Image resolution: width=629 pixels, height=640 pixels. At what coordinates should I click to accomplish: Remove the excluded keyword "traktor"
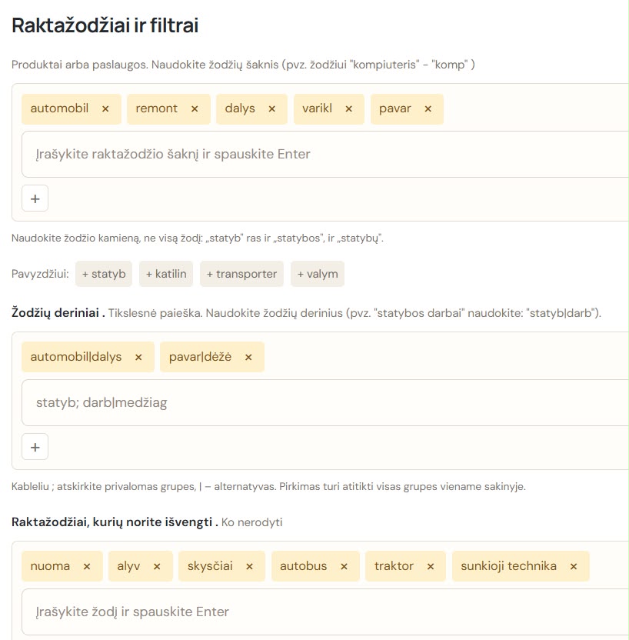(x=431, y=566)
